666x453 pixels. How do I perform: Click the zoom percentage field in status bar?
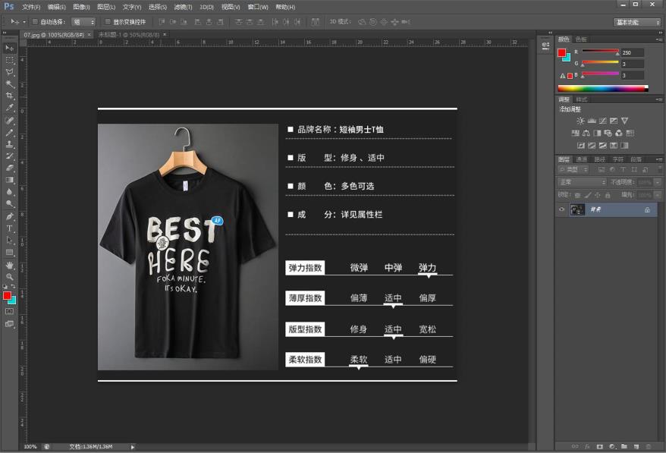(30, 447)
